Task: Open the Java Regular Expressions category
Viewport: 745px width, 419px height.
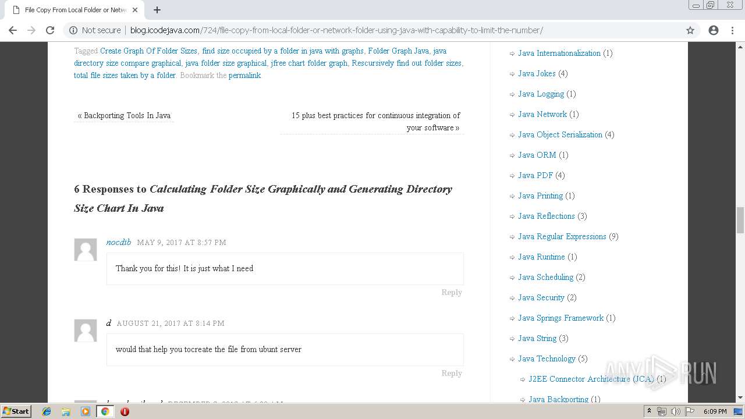Action: click(562, 236)
